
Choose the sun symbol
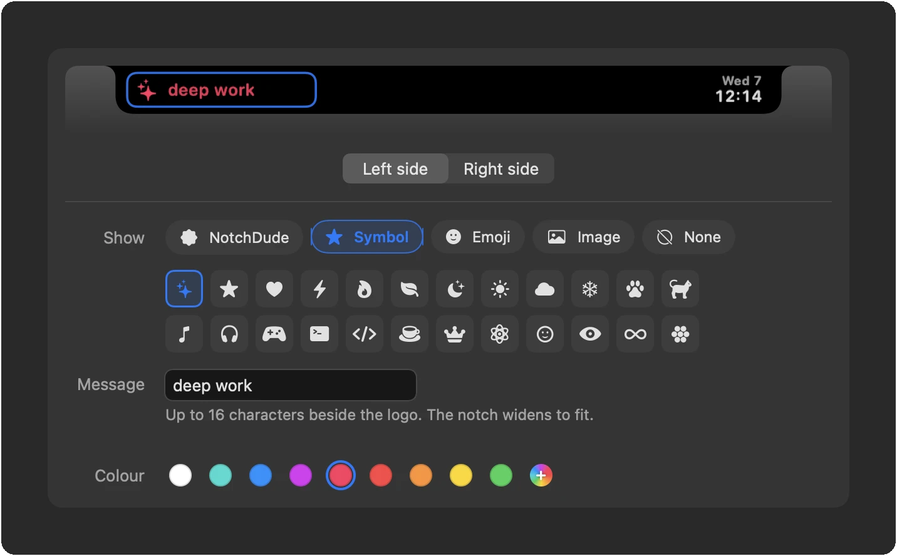pos(500,289)
